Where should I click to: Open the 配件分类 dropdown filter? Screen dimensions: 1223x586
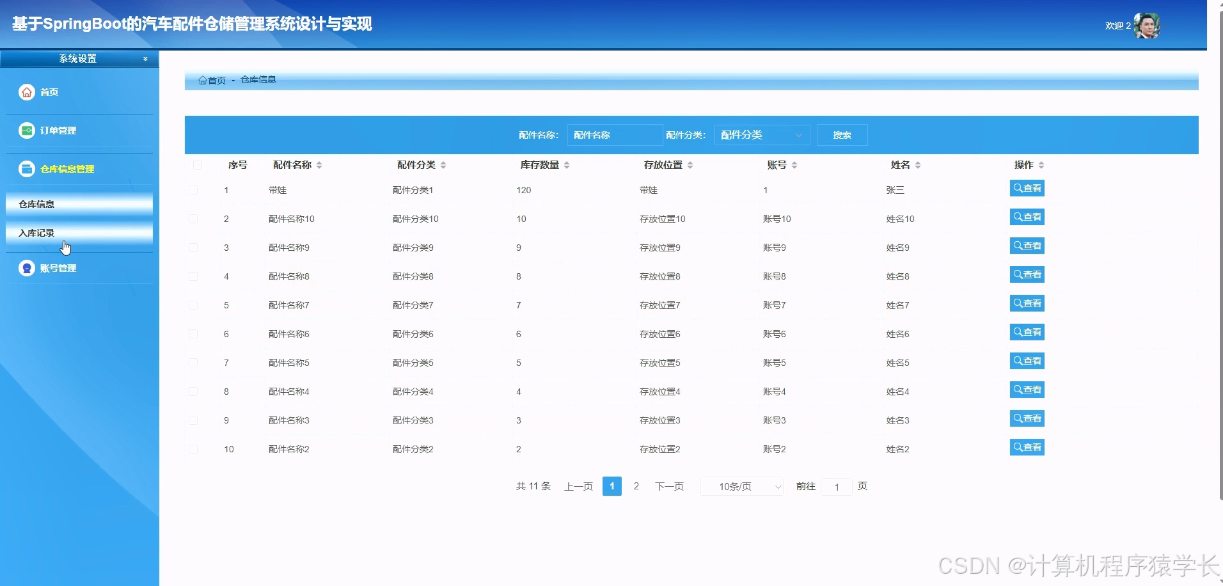(761, 134)
